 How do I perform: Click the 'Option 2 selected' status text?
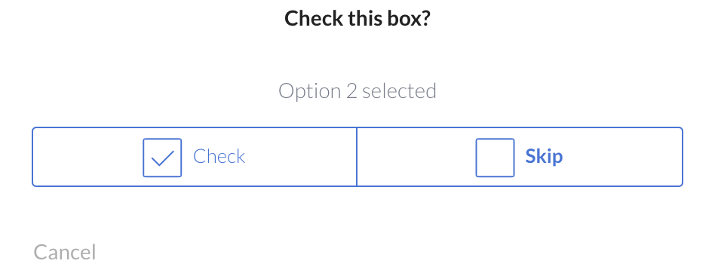(x=357, y=90)
